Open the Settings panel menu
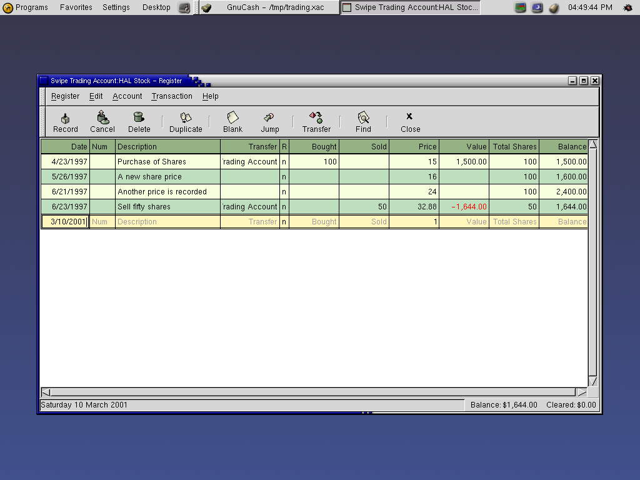Viewport: 640px width, 480px height. [x=116, y=7]
